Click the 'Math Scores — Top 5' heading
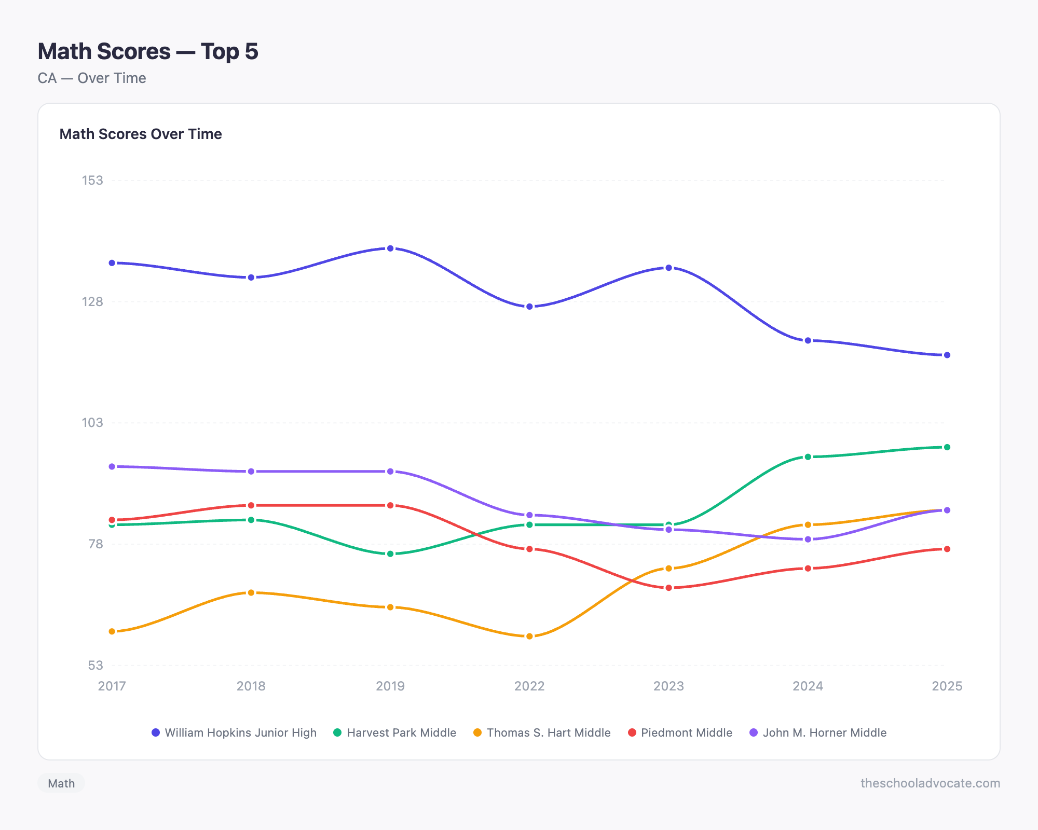The width and height of the screenshot is (1038, 830). click(148, 51)
